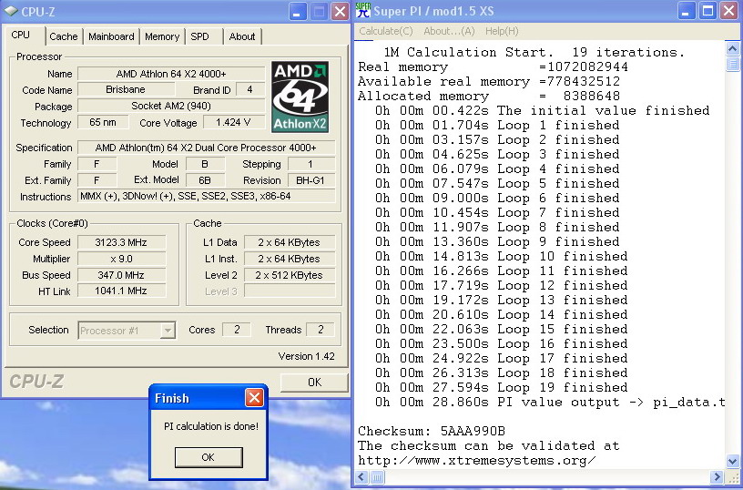Open the Calculate(C) menu
This screenshot has height=490, width=743.
pyautogui.click(x=386, y=31)
